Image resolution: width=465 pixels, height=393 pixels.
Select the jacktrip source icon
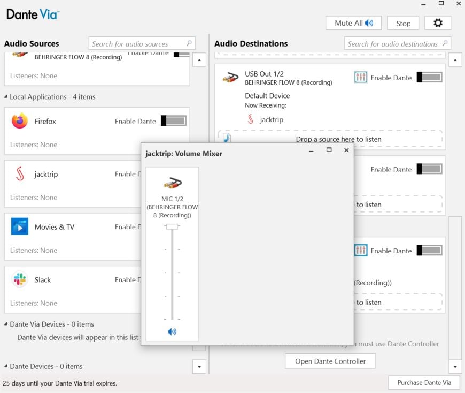click(20, 174)
